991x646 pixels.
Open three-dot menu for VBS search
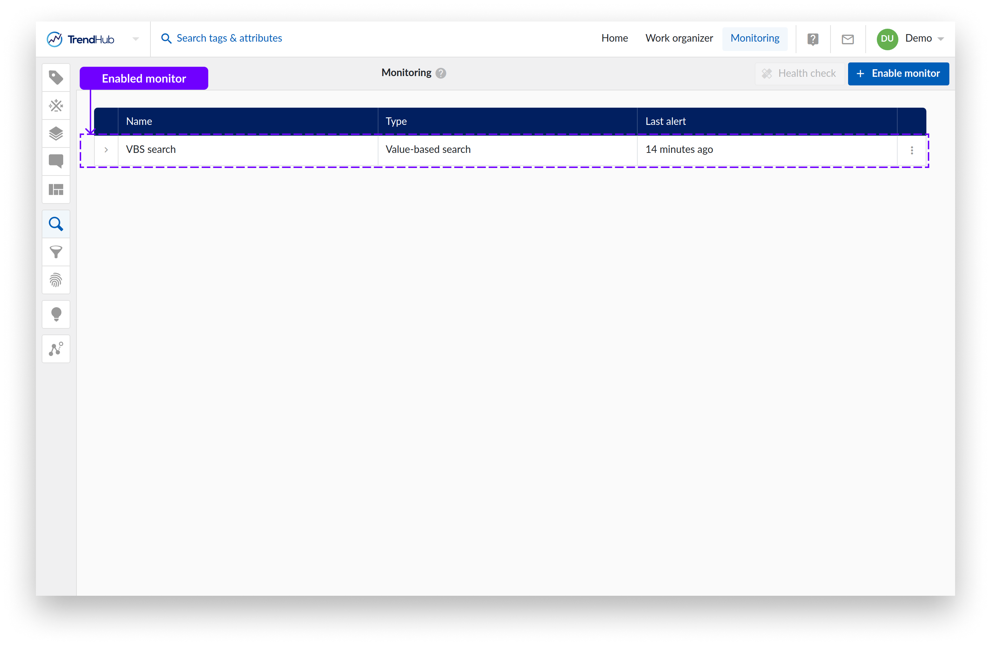pos(912,150)
